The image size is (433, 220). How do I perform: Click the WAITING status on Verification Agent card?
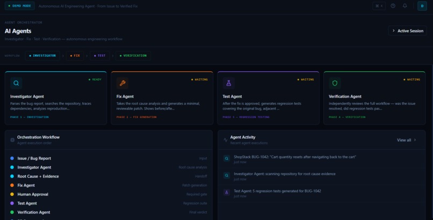pyautogui.click(x=412, y=79)
